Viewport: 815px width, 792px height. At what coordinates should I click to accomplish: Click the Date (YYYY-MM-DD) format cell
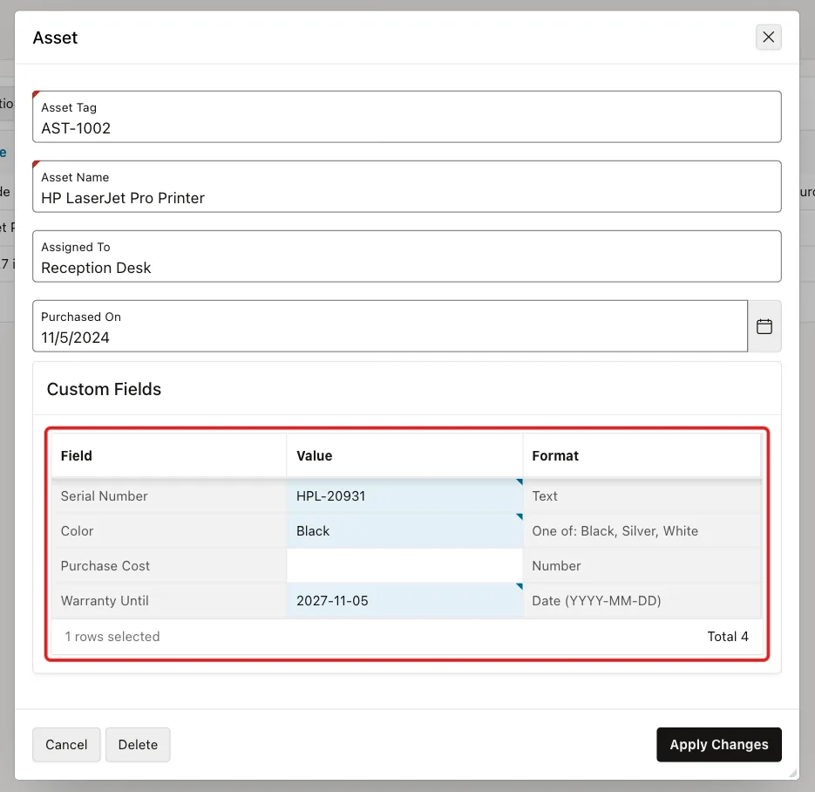click(642, 601)
